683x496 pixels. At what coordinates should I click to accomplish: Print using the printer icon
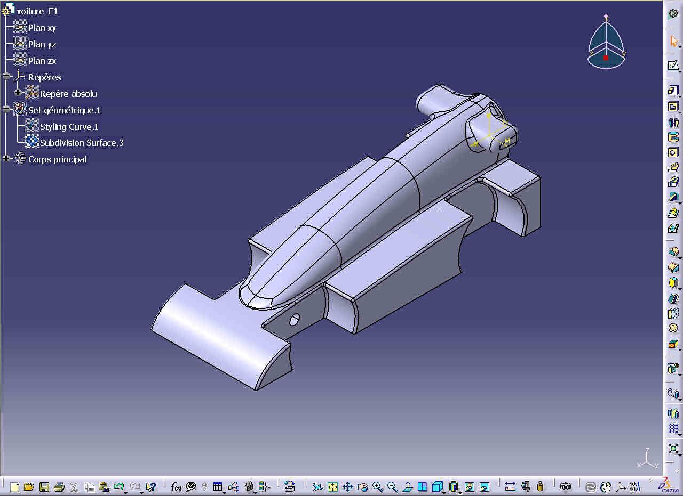pyautogui.click(x=59, y=486)
